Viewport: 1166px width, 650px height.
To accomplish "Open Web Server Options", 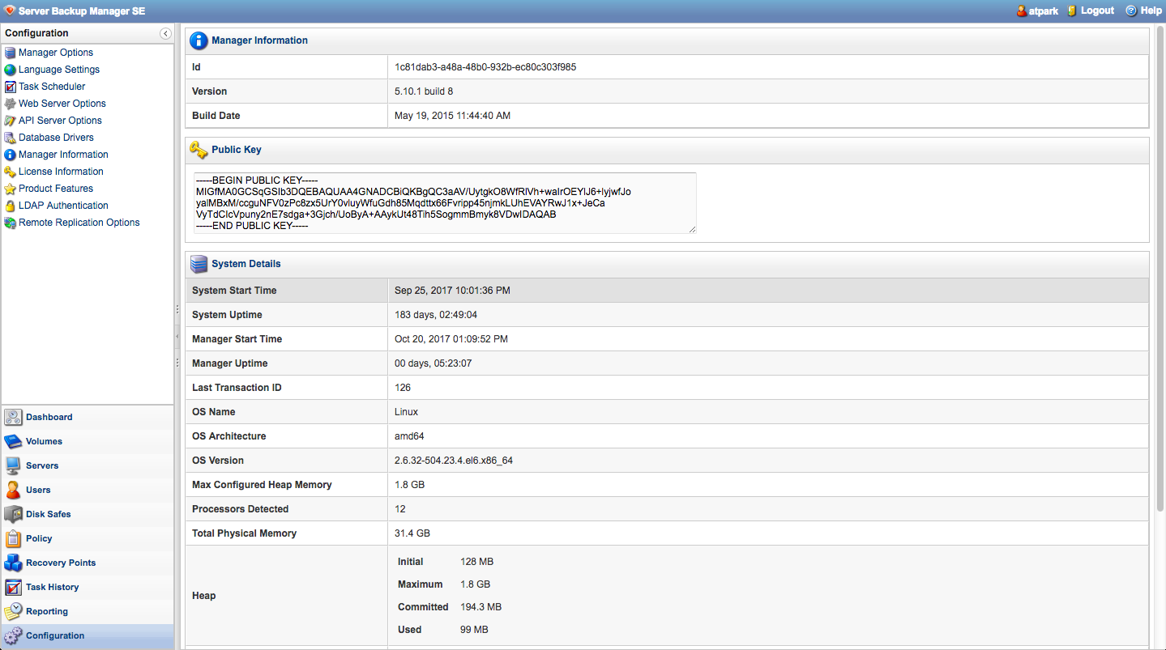I will (x=62, y=104).
